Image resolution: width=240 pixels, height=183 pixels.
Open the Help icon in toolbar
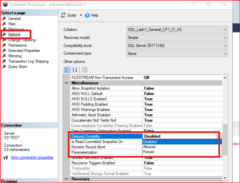point(87,15)
